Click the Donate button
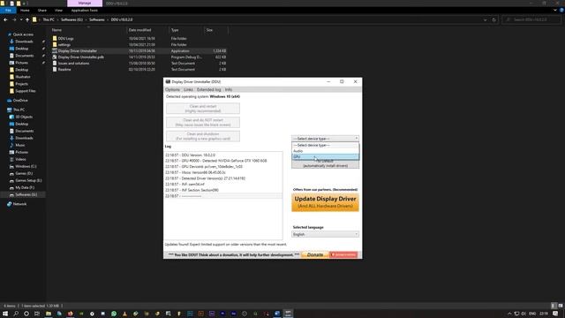 click(x=315, y=254)
